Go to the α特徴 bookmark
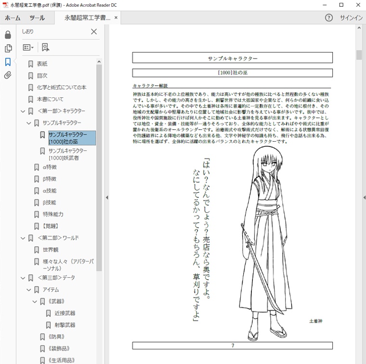The image size is (366, 364). coord(50,167)
